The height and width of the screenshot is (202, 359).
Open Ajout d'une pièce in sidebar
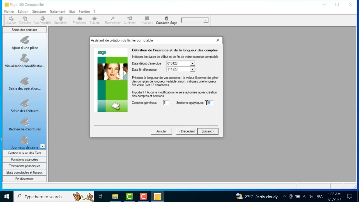coord(25,40)
